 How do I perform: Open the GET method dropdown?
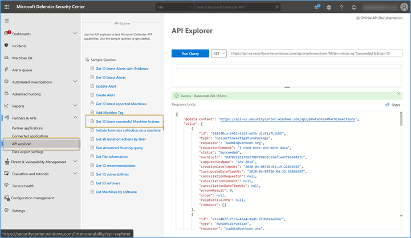(x=219, y=54)
